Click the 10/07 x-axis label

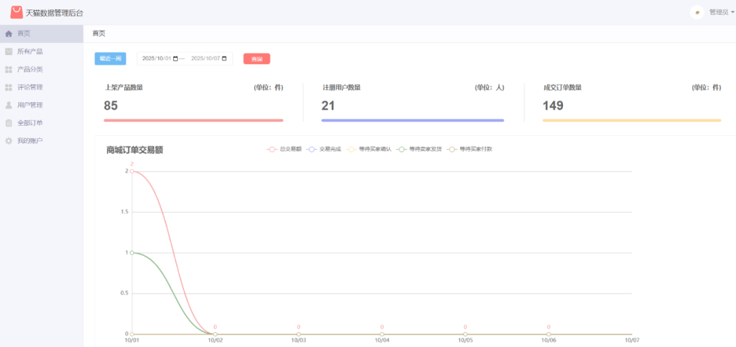pos(632,342)
